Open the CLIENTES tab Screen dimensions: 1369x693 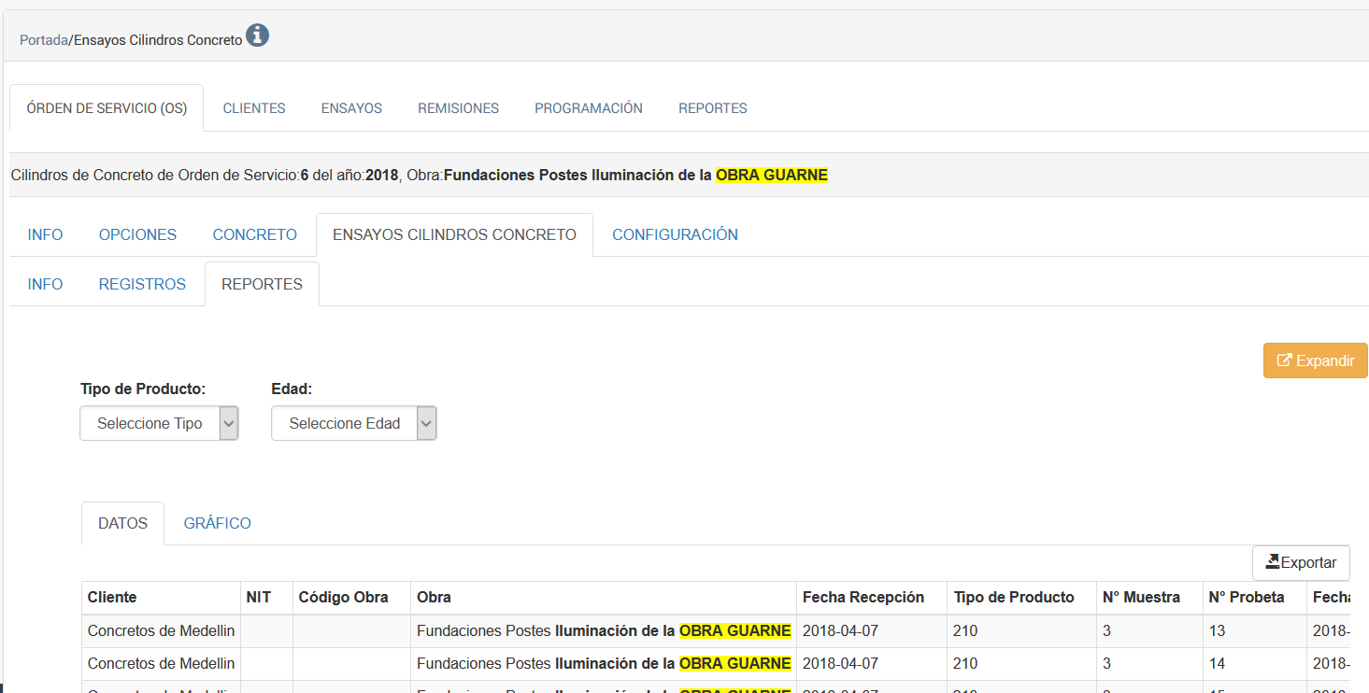(x=254, y=108)
